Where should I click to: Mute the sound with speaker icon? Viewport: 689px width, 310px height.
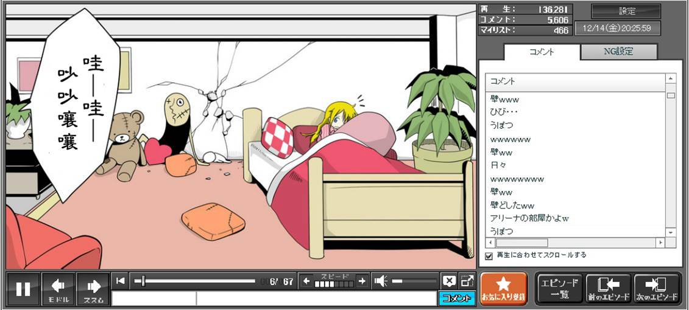click(381, 281)
